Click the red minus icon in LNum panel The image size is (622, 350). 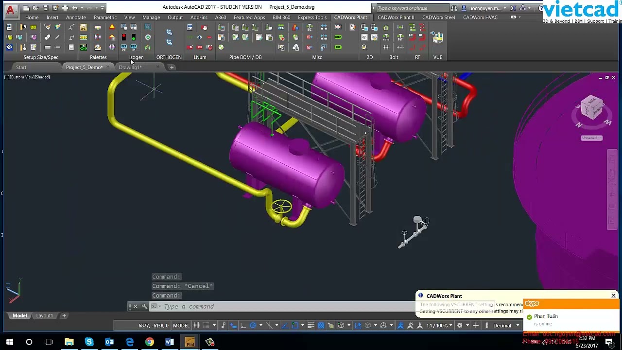click(x=209, y=37)
